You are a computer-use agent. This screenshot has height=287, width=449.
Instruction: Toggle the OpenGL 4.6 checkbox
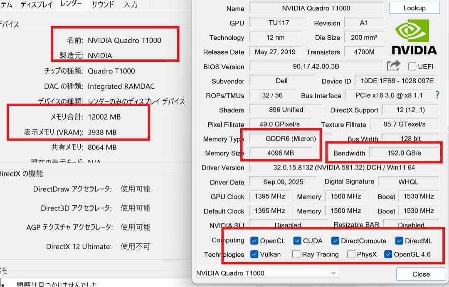tap(389, 254)
